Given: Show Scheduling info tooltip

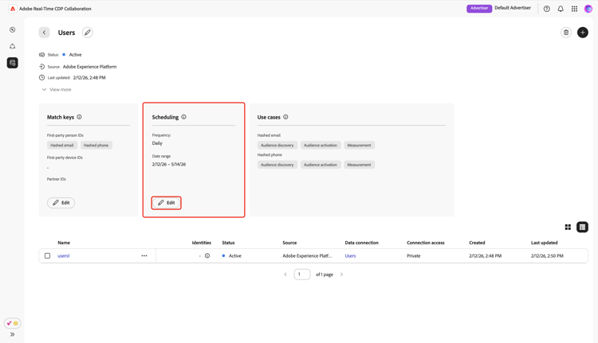Looking at the screenshot, I should [x=184, y=117].
